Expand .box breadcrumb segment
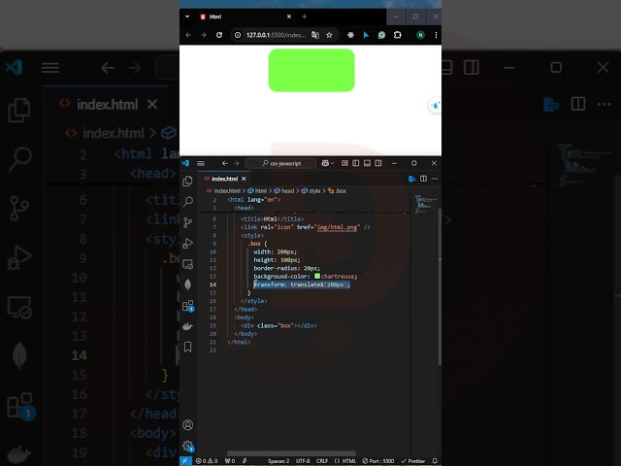 pyautogui.click(x=337, y=191)
